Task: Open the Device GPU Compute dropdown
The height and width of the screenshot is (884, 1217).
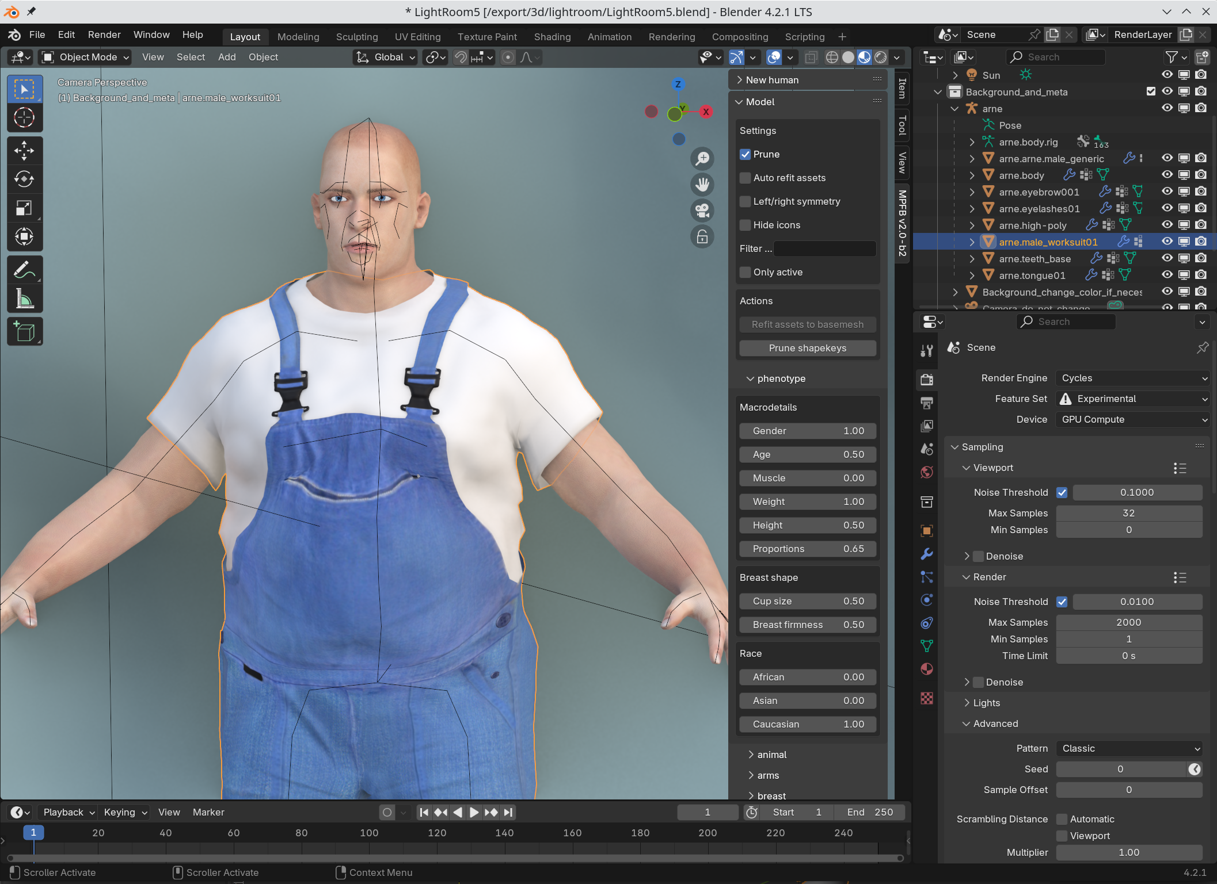Action: coord(1133,419)
